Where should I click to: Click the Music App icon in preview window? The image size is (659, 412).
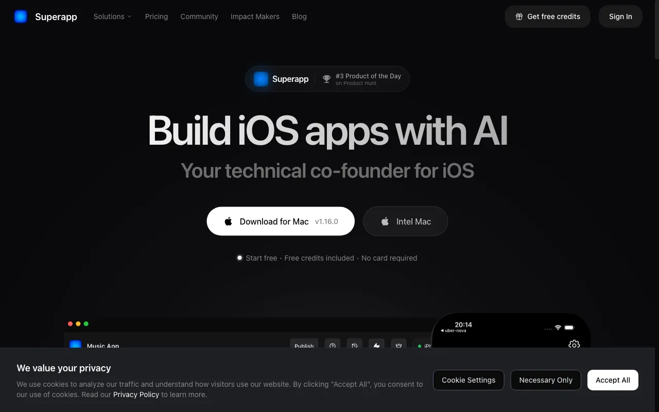(x=76, y=345)
